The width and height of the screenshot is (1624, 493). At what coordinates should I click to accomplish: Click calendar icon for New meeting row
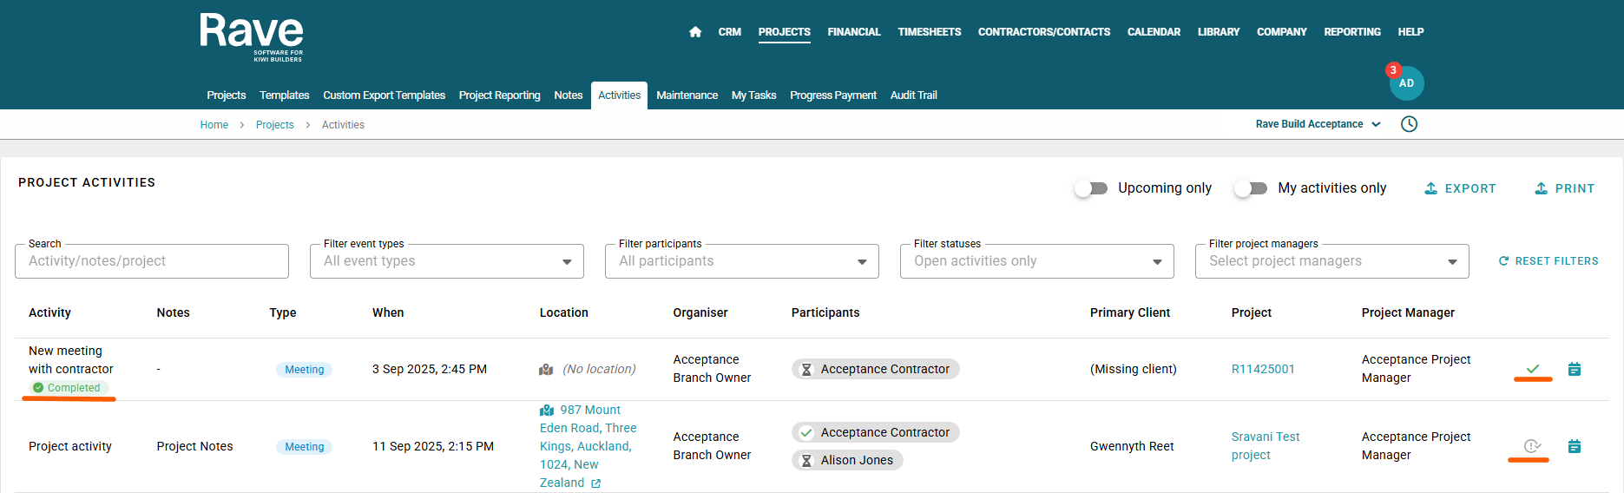click(1575, 369)
